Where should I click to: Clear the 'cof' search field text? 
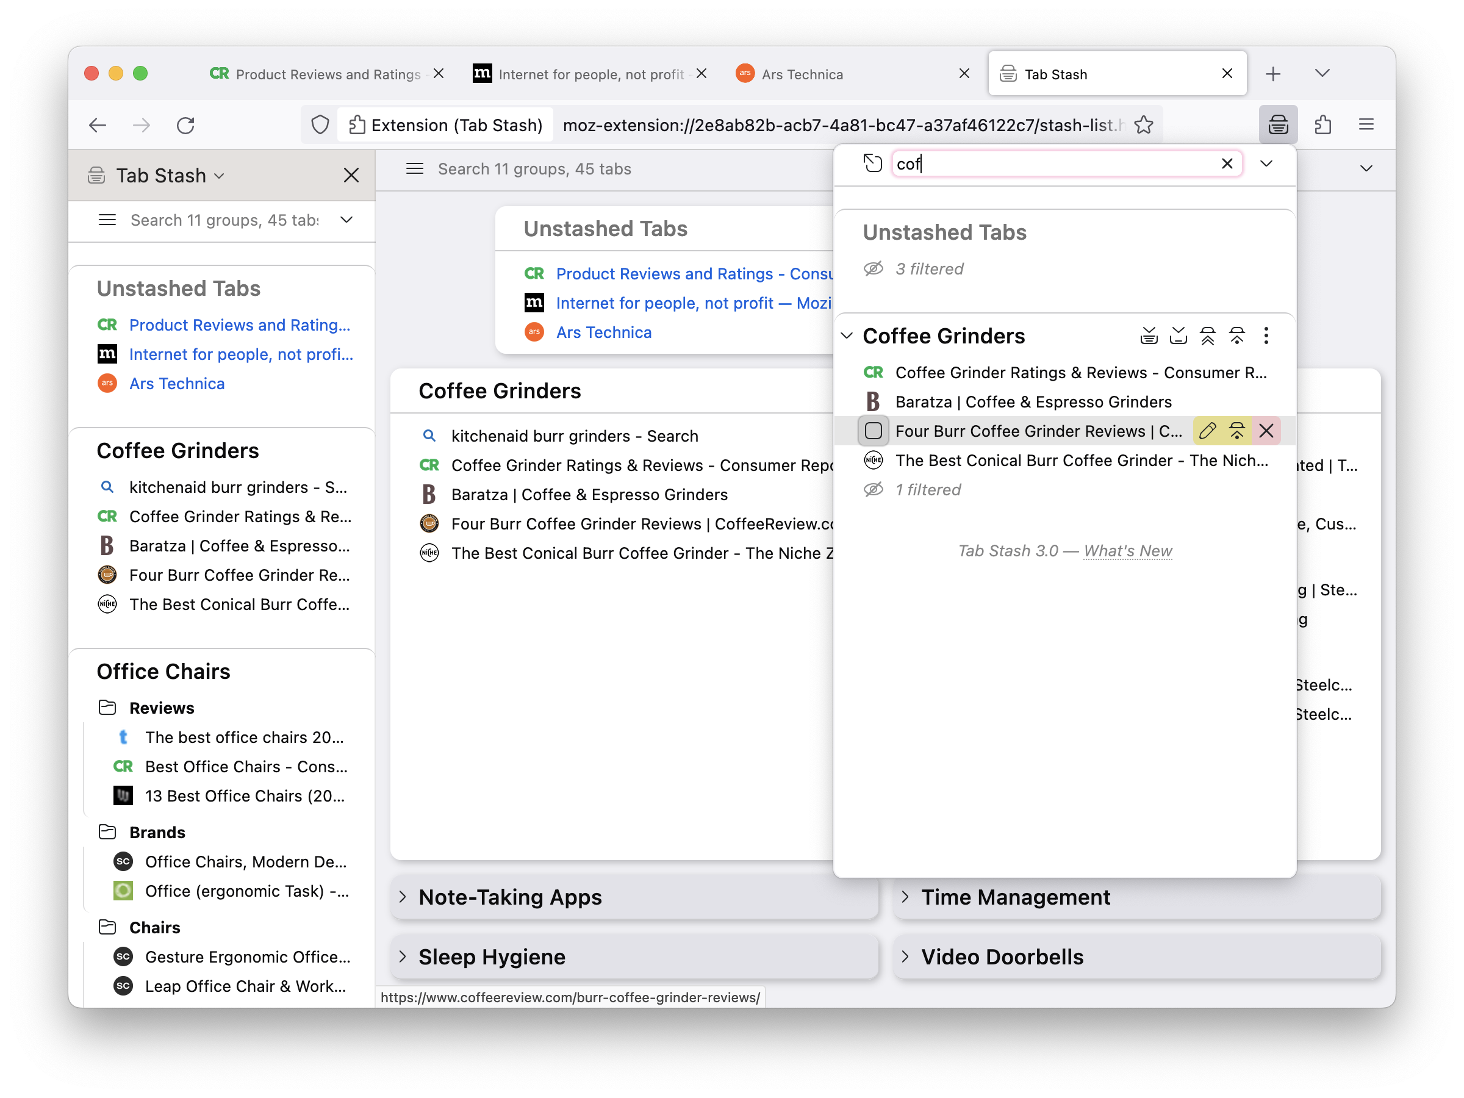tap(1226, 163)
